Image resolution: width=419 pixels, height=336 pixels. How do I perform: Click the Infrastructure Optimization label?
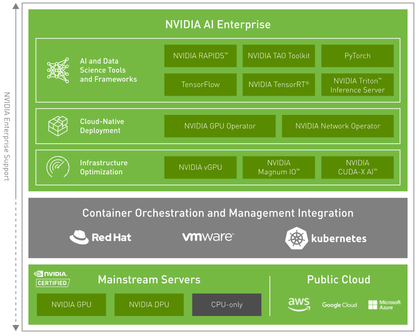click(103, 168)
